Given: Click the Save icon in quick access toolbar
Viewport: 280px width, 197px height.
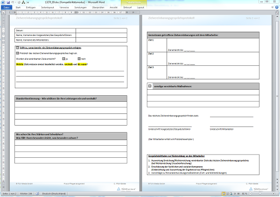Looking at the screenshot, I should coord(8,3).
